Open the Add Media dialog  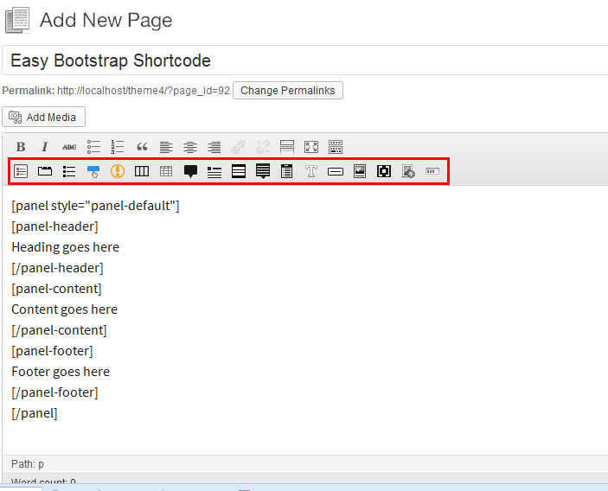(44, 117)
